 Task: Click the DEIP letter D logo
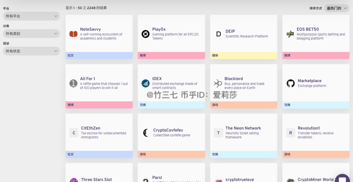coord(219,34)
